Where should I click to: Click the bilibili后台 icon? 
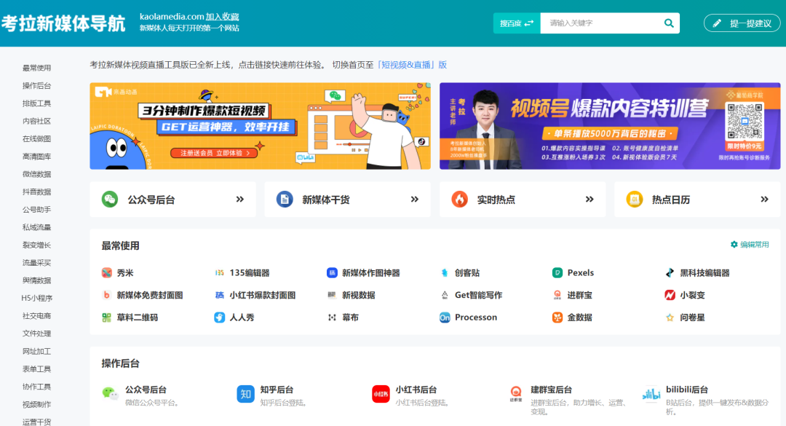click(x=651, y=395)
